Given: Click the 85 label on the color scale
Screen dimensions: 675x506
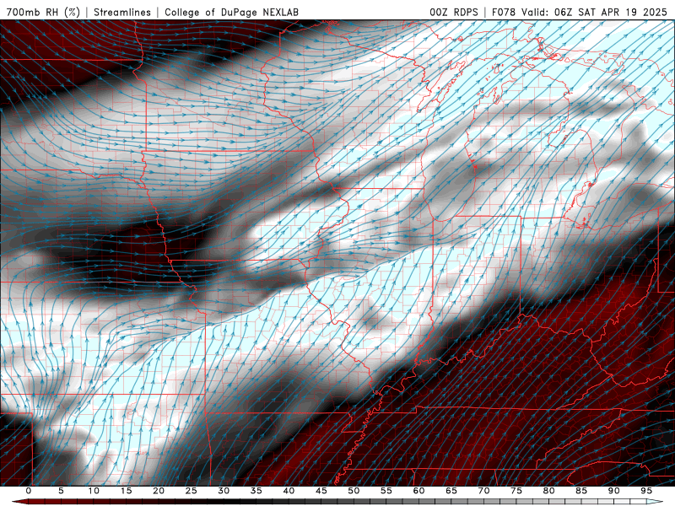Looking at the screenshot, I should [x=581, y=491].
